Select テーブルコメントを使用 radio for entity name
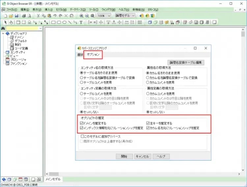The width and height of the screenshot is (247, 187). (82, 82)
